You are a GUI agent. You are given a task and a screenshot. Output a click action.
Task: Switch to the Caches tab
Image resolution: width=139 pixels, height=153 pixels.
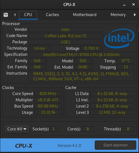click(x=52, y=15)
